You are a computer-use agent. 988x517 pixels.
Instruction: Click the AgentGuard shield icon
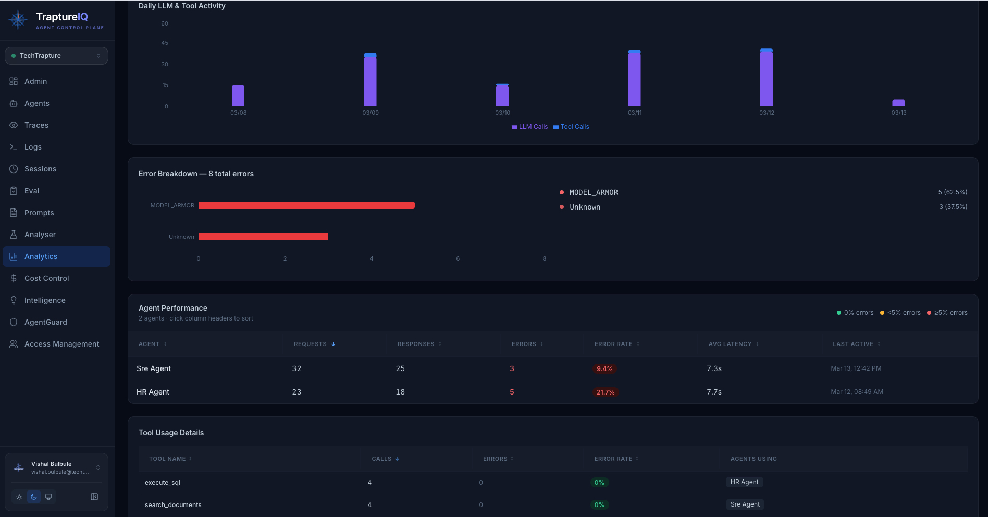[14, 322]
